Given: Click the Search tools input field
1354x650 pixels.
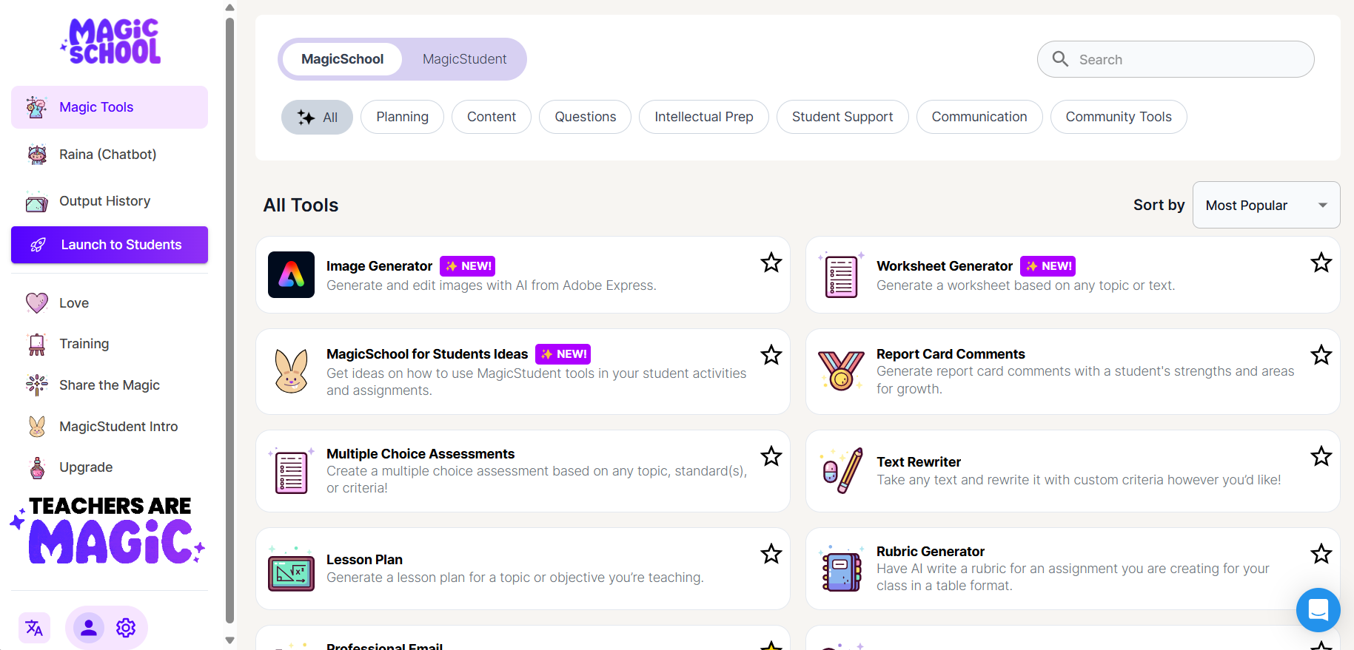Looking at the screenshot, I should coord(1184,59).
